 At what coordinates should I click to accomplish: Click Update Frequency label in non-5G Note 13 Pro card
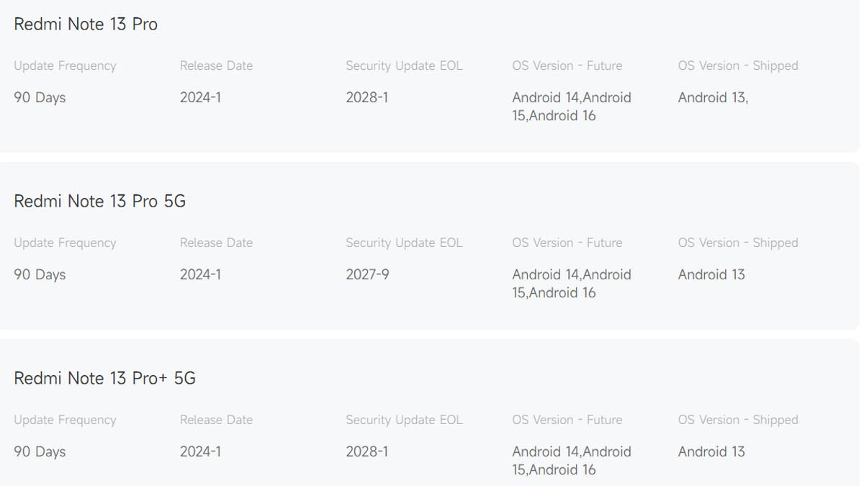tap(65, 66)
